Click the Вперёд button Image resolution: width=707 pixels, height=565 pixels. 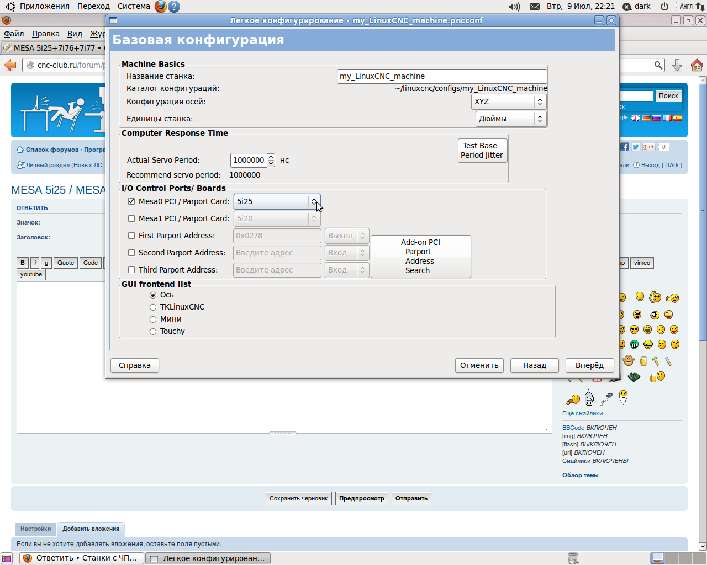tap(590, 365)
